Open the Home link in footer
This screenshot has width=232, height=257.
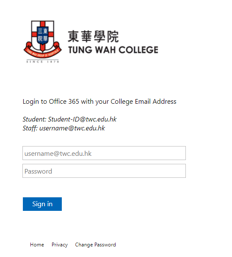[x=37, y=245]
